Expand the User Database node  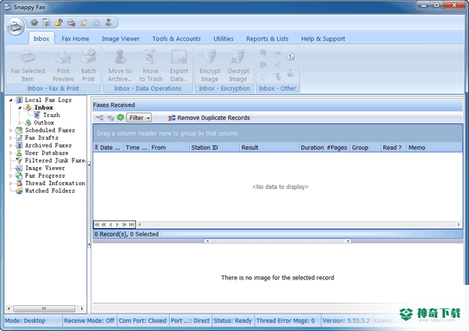click(11, 153)
